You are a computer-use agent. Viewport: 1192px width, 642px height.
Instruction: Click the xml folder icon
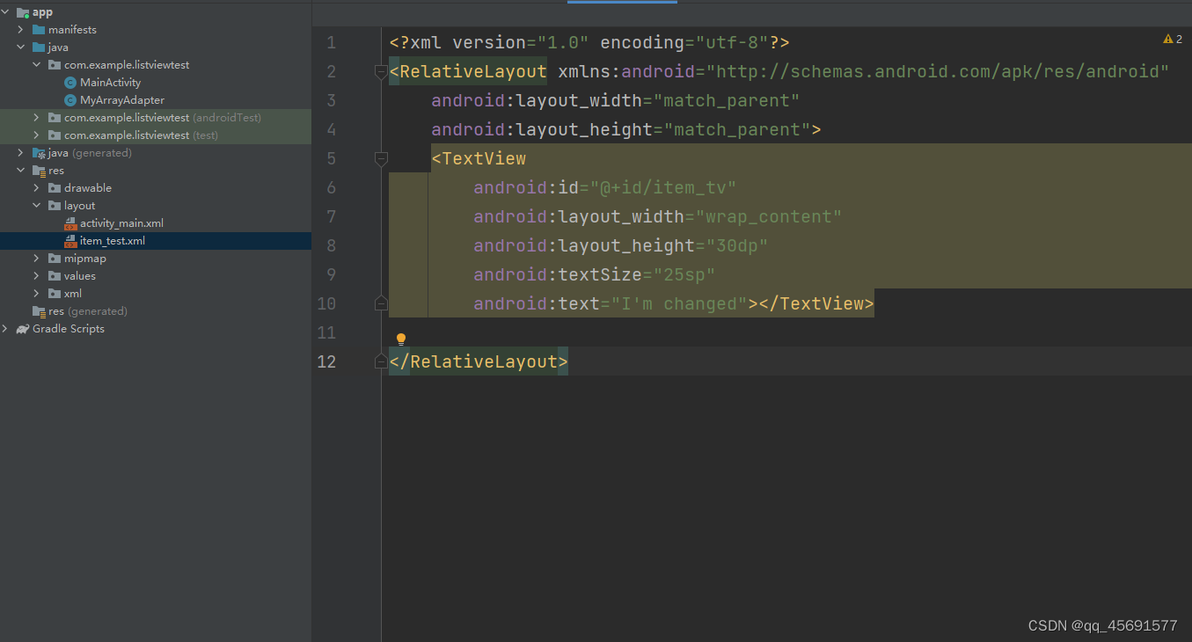(x=55, y=294)
